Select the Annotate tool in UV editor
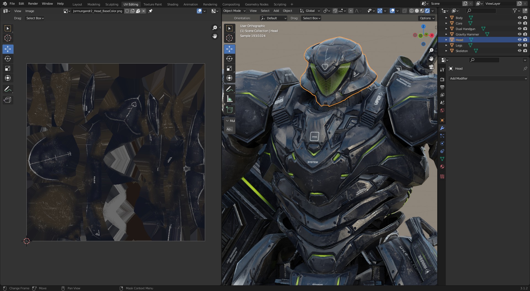The image size is (530, 291). click(x=8, y=89)
